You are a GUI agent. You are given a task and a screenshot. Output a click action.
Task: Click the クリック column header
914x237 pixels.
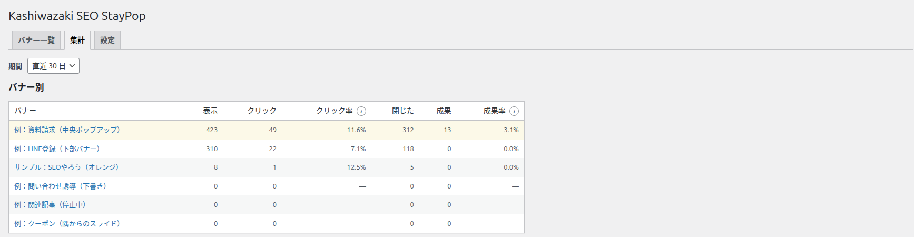point(262,111)
